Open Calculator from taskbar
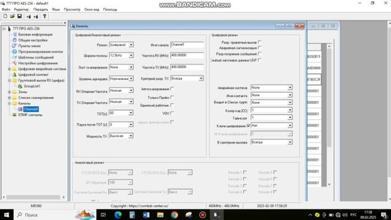 tap(132, 215)
